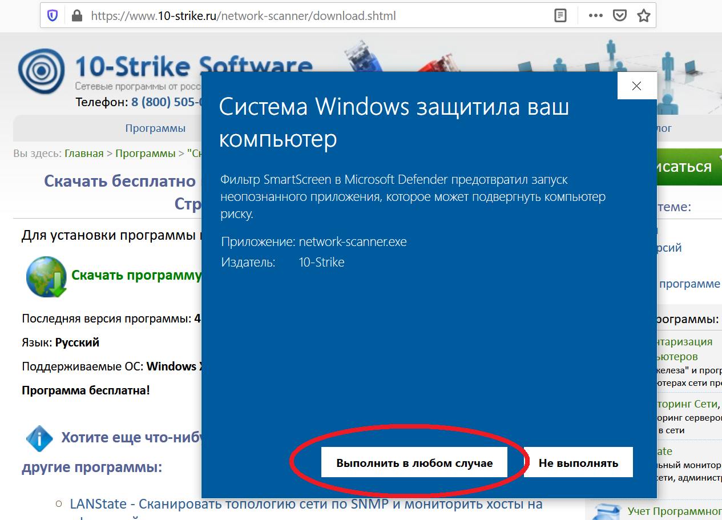Open the 'Программы' navigation tab
The width and height of the screenshot is (722, 520).
pos(155,128)
